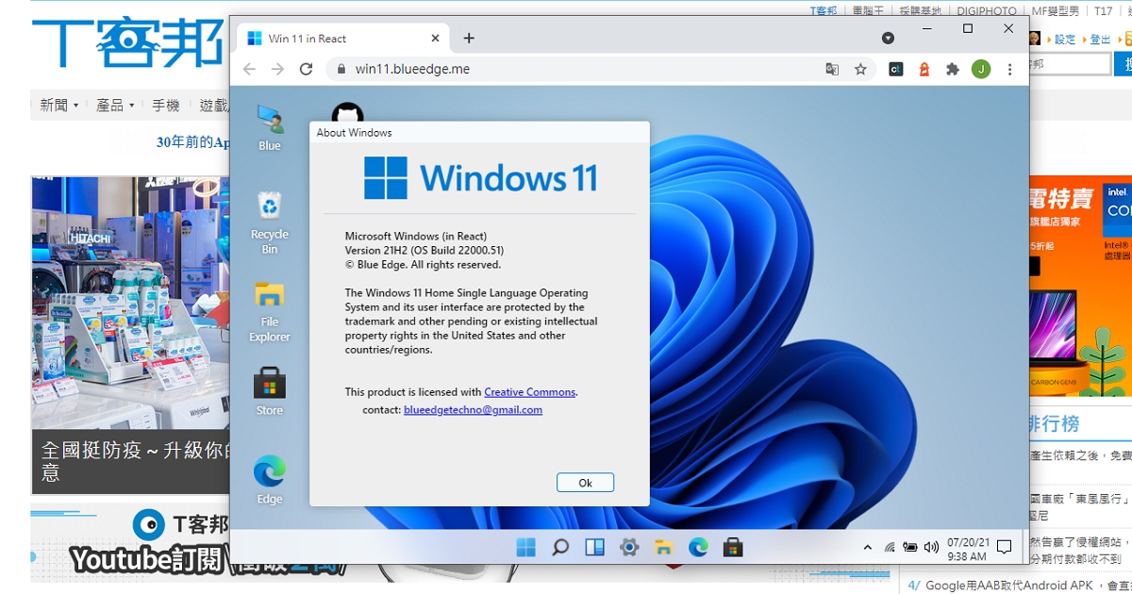Select the File Explorer desktop icon
This screenshot has width=1132, height=594.
tap(270, 312)
